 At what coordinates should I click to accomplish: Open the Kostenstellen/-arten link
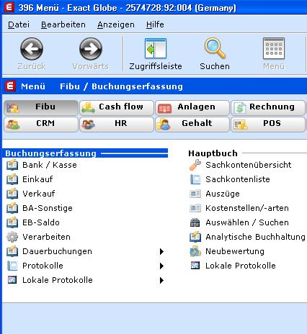[247, 208]
